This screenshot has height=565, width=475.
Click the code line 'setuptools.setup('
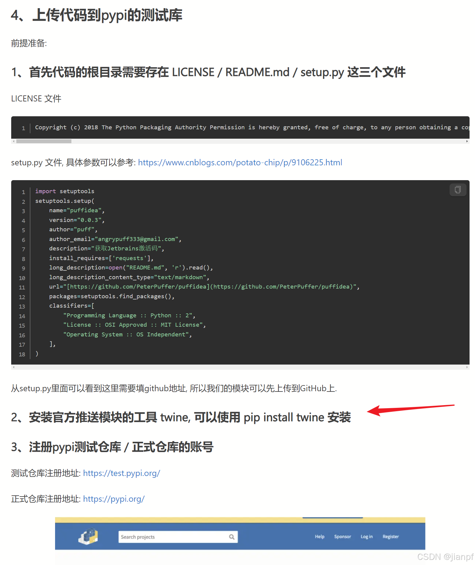tap(65, 201)
